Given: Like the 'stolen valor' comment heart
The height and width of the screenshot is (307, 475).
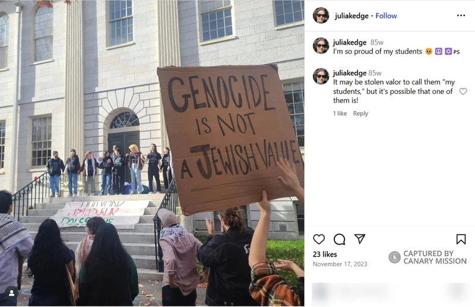Looking at the screenshot, I should tap(463, 91).
